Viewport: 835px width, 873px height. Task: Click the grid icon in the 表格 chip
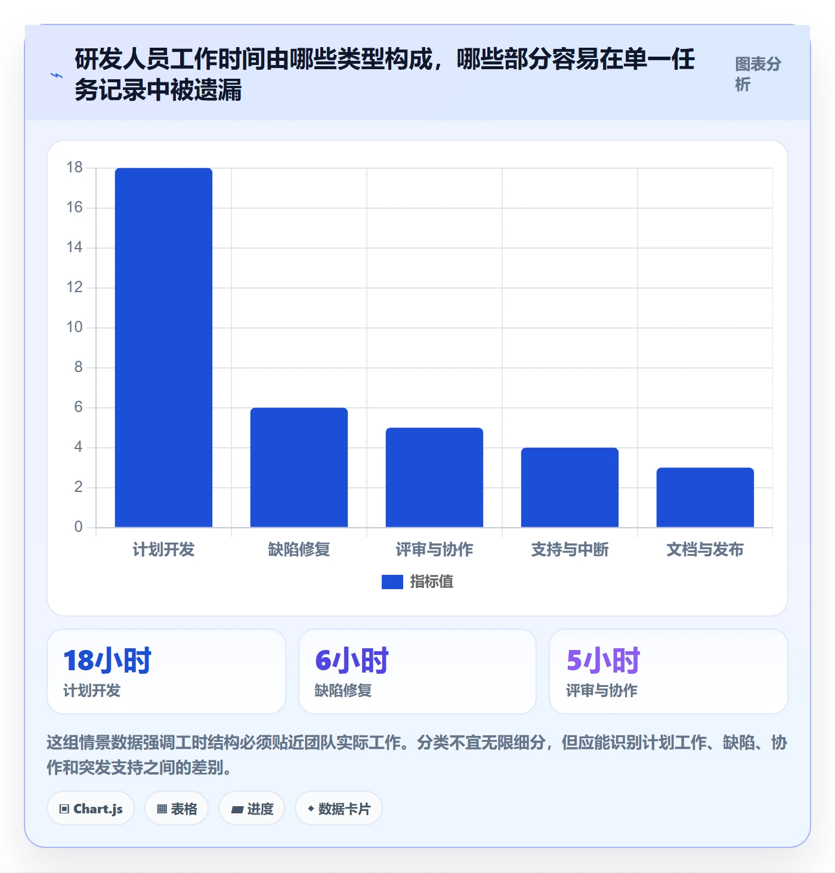tap(162, 809)
